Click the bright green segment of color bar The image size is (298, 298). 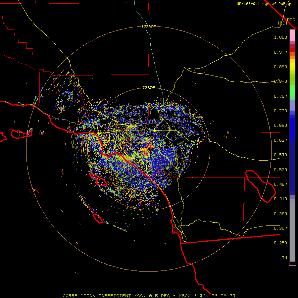click(x=292, y=90)
